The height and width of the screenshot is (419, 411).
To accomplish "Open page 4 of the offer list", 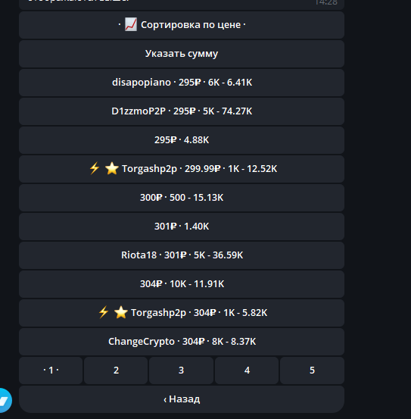I will [247, 371].
